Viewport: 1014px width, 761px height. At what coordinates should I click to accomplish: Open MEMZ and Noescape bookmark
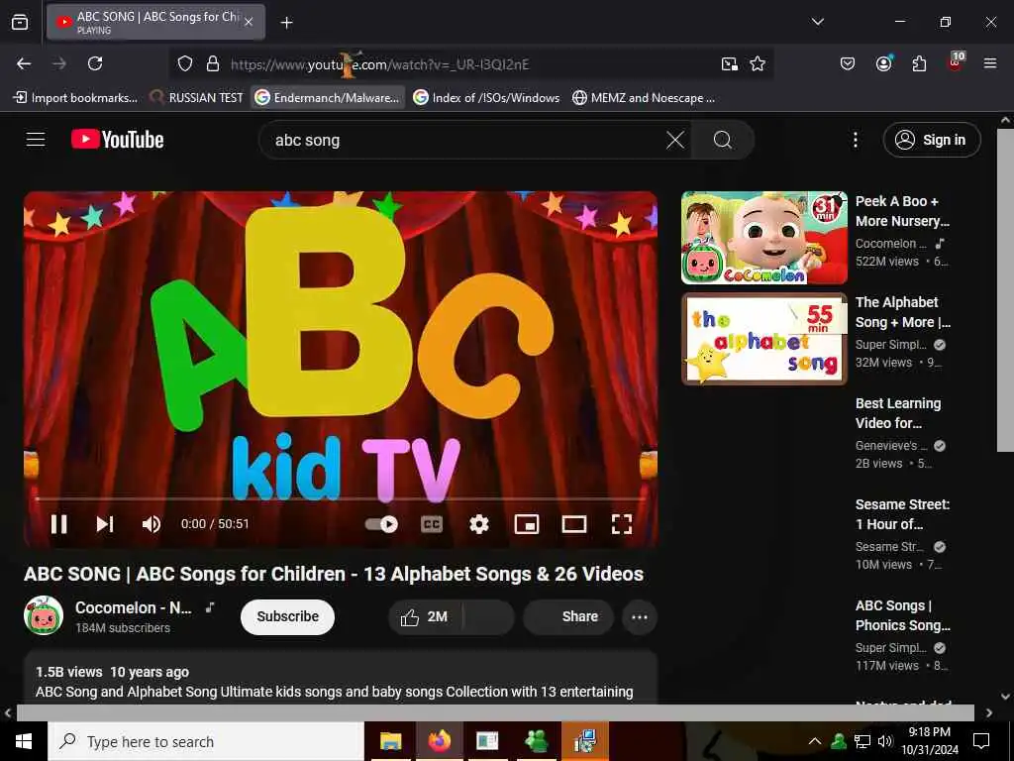click(644, 98)
